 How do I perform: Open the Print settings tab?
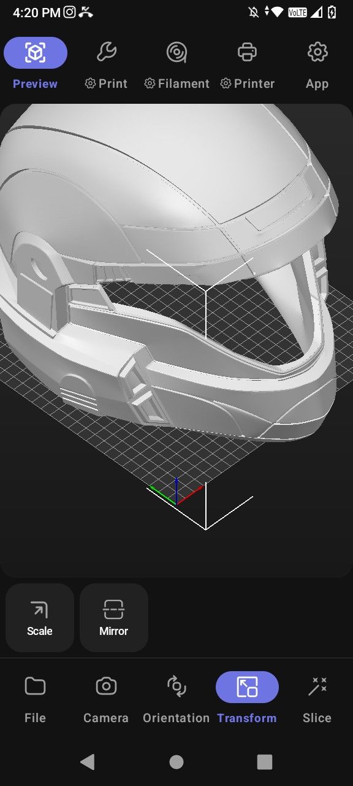[106, 64]
